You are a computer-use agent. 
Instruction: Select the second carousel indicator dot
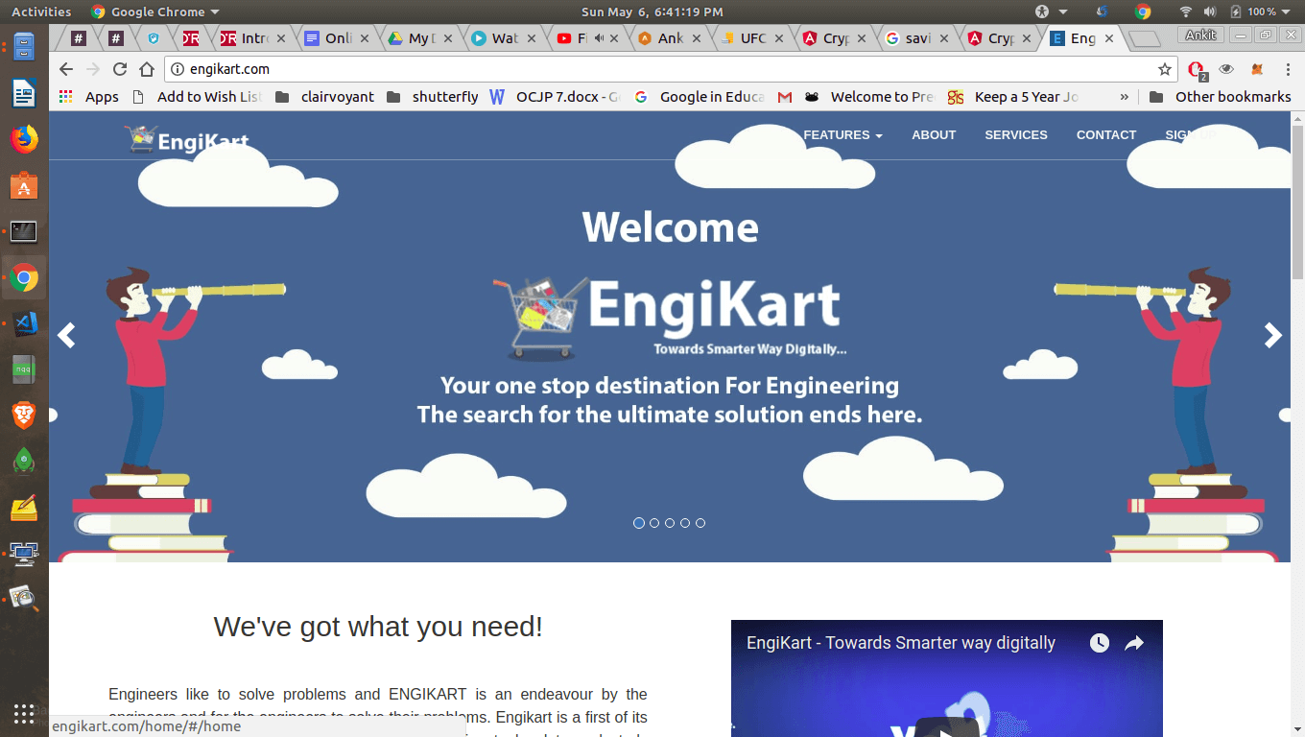coord(654,523)
